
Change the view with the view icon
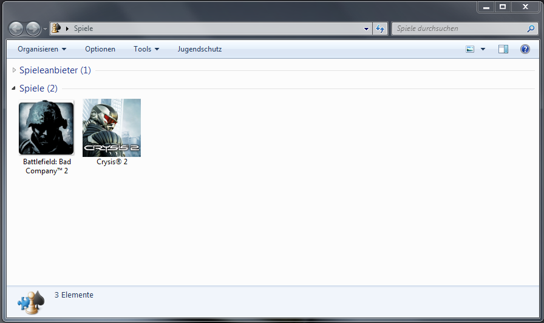tap(470, 49)
